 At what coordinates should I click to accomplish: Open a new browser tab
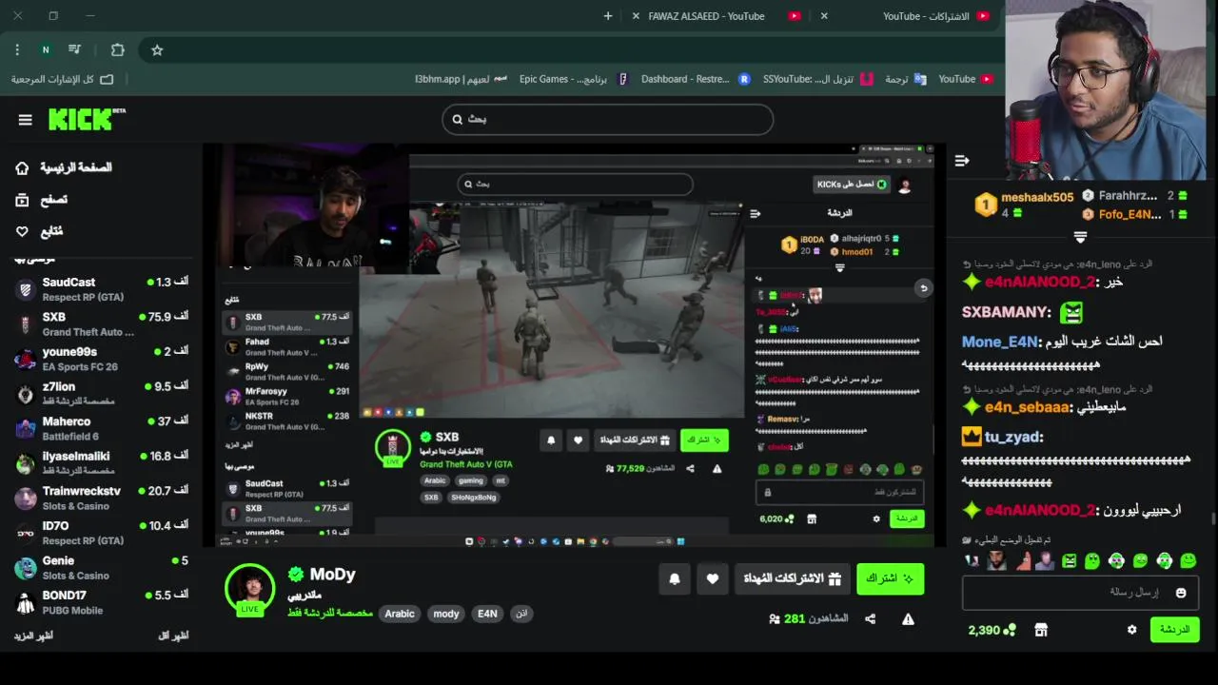608,16
